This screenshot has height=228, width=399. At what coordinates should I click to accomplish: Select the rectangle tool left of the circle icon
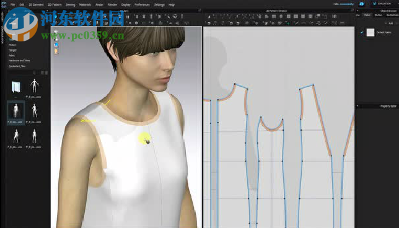coord(274,17)
